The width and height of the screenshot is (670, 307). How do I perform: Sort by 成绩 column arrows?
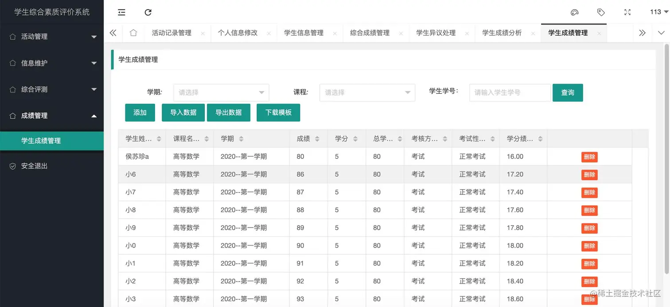(317, 139)
